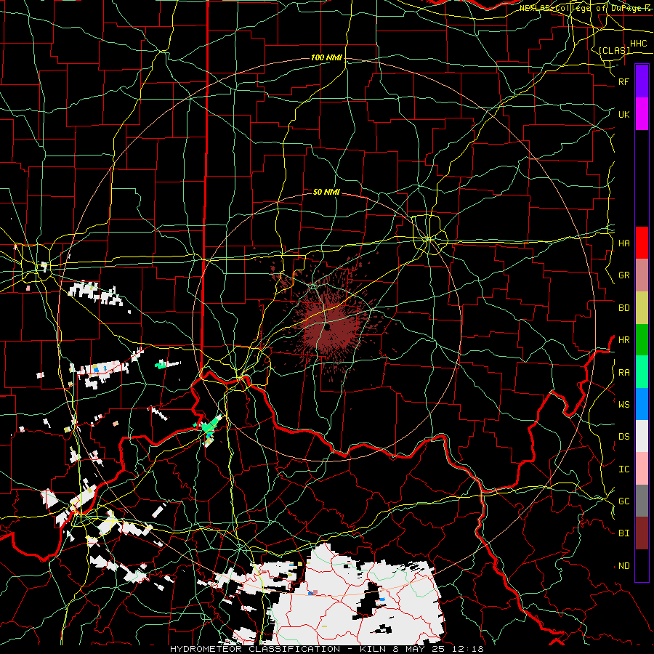Click the UK magenta legend swatch
The image size is (654, 654).
click(642, 114)
